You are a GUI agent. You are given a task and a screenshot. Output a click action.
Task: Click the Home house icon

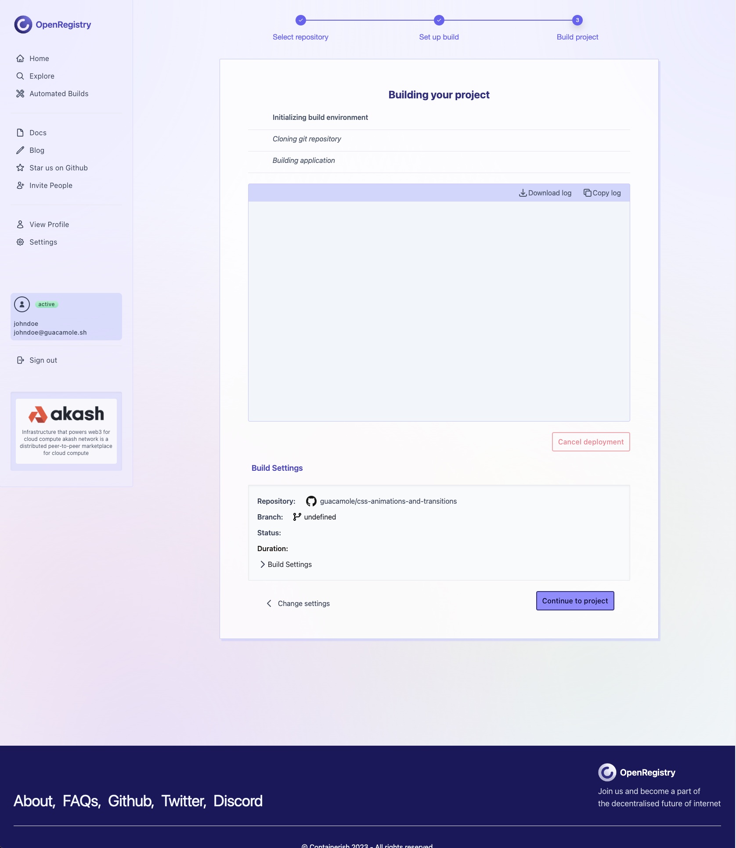[x=20, y=58]
